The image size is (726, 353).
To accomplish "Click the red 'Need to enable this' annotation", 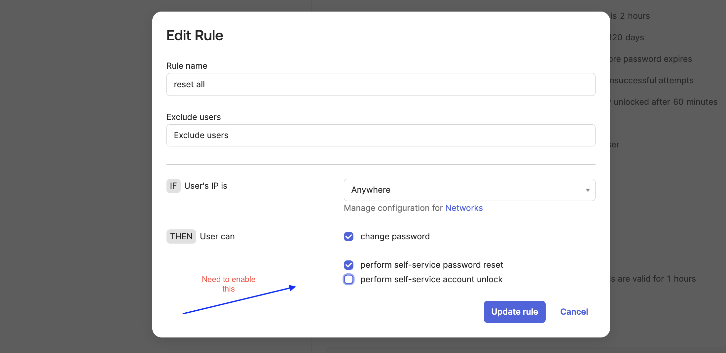I will (x=229, y=284).
